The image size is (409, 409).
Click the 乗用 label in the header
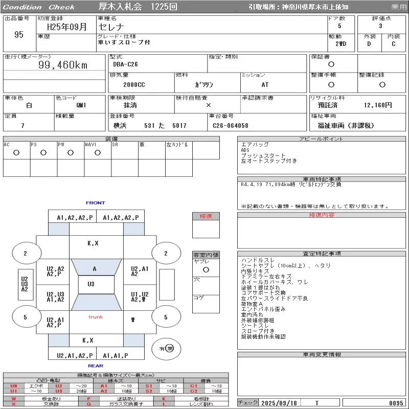399,7
